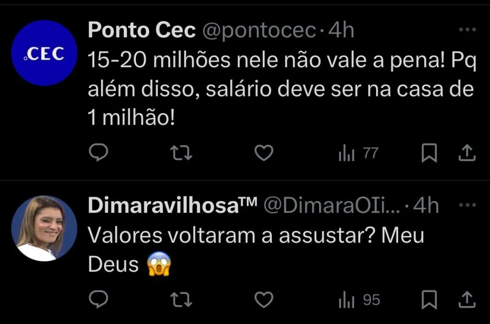Retweet the Ponto Cec post
The height and width of the screenshot is (324, 490).
click(181, 153)
